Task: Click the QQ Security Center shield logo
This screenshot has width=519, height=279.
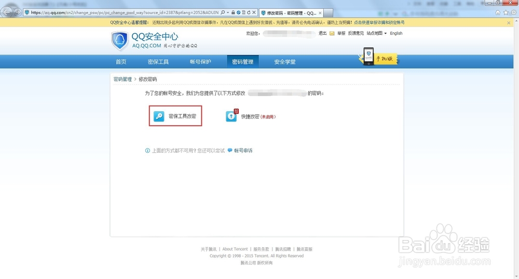Action: 119,41
